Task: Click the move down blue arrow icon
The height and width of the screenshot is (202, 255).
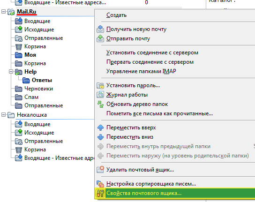Action: 100,137
